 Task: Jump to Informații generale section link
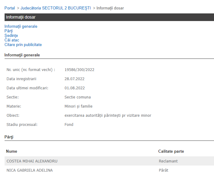(x=21, y=27)
